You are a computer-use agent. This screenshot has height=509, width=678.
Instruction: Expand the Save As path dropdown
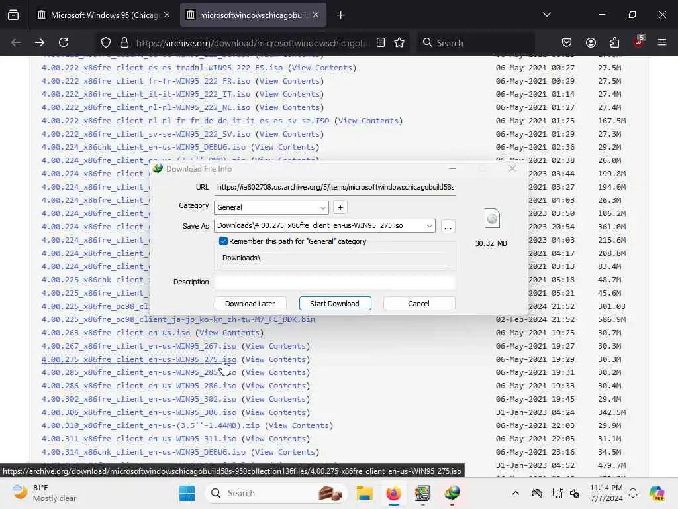point(429,225)
